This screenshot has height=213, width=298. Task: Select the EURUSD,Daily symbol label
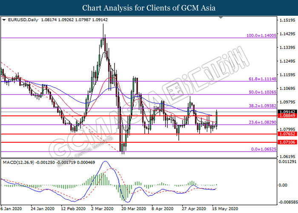21,20
